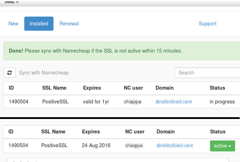Click PositiveSSL in the 24 Aug 2016 row

(54, 145)
